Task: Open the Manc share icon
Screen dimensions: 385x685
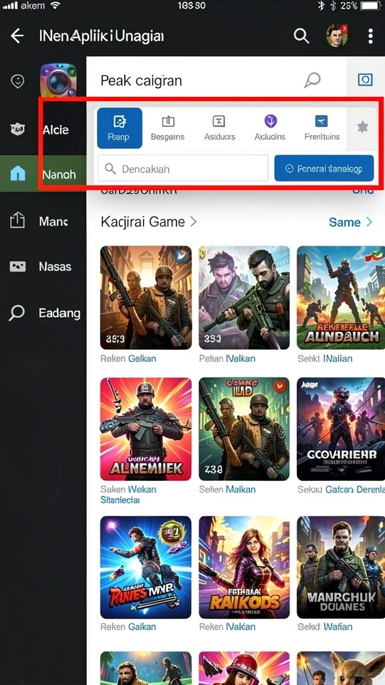Action: click(17, 221)
